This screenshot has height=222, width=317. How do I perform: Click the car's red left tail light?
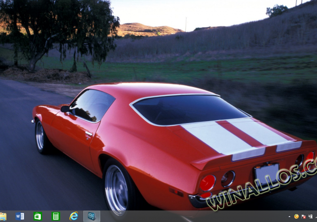click(x=208, y=182)
